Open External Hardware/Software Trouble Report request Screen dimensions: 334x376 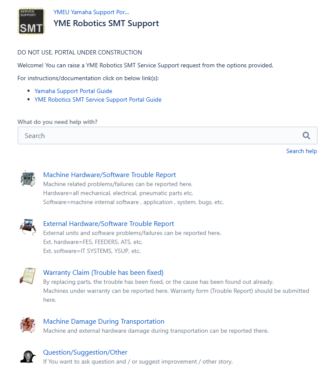(x=108, y=224)
